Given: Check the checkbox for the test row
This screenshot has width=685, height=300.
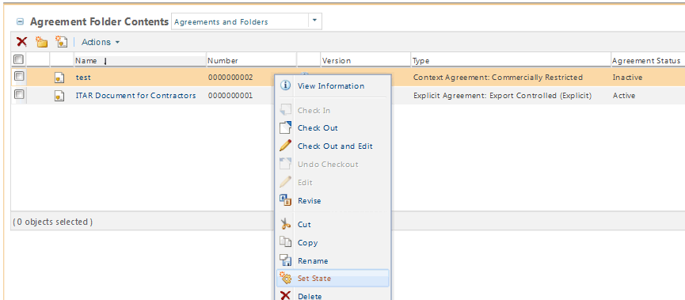Looking at the screenshot, I should (19, 77).
